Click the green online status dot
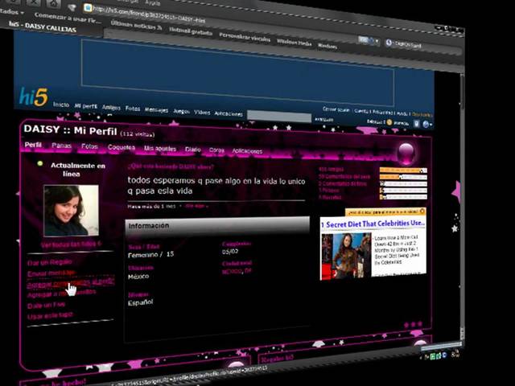This screenshot has height=386, width=515. click(40, 163)
